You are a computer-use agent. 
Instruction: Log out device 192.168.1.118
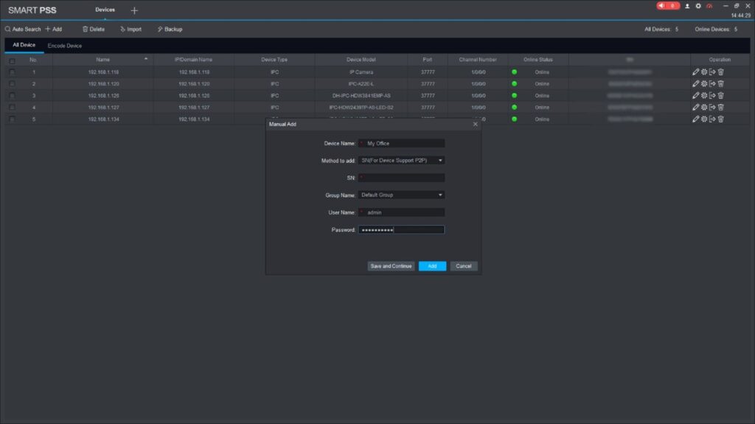pos(712,72)
